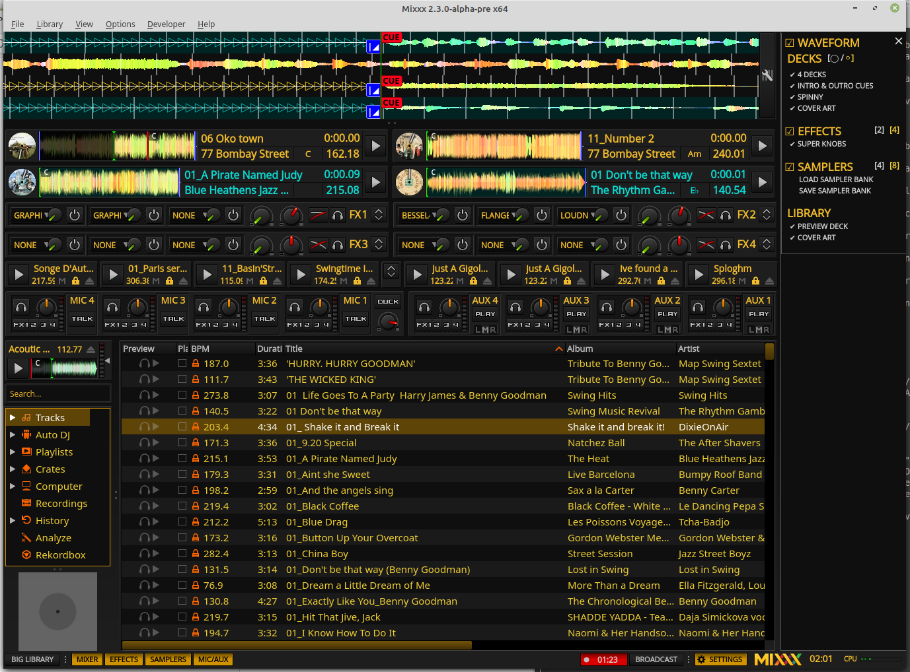
Task: Toggle FX1 headphone cue icon
Action: (338, 215)
